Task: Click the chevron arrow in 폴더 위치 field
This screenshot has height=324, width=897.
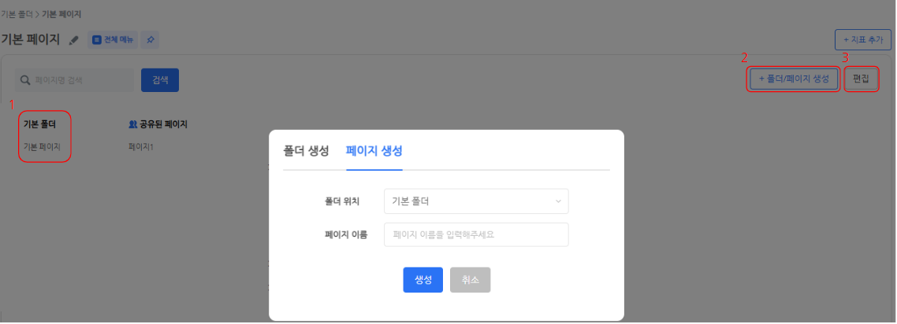Action: coord(558,201)
